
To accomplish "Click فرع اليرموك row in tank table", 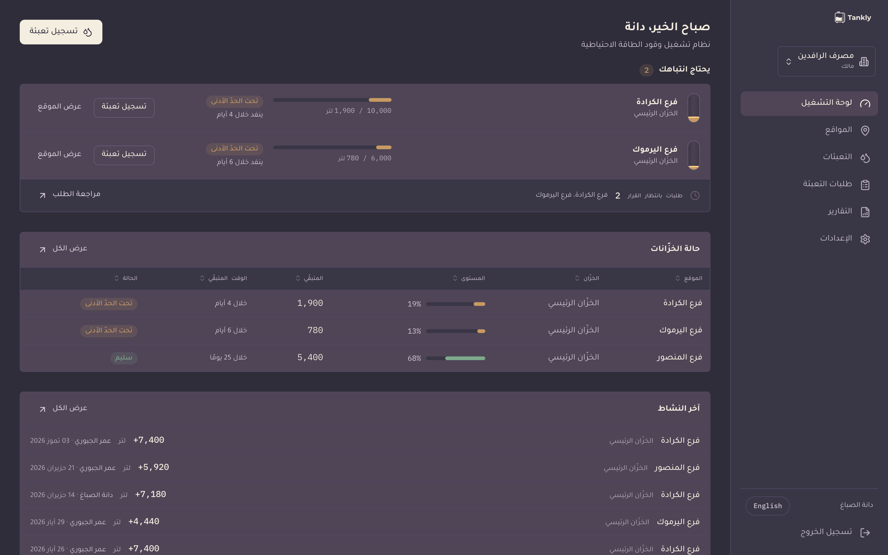I will point(365,331).
